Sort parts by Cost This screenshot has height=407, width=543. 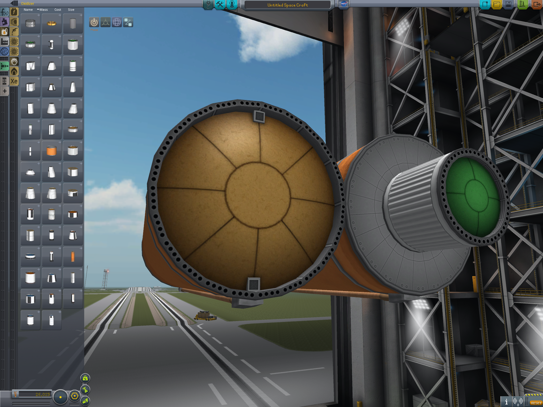coord(58,10)
